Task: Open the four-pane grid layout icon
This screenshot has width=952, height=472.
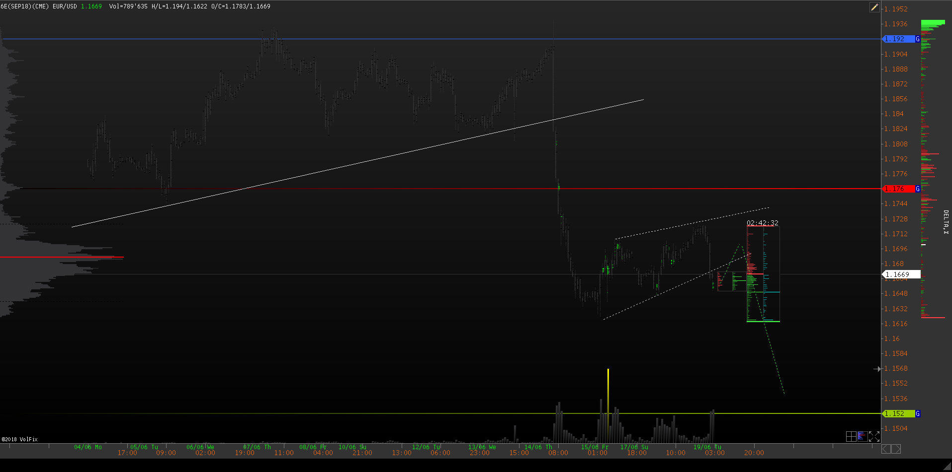Action: pyautogui.click(x=851, y=436)
